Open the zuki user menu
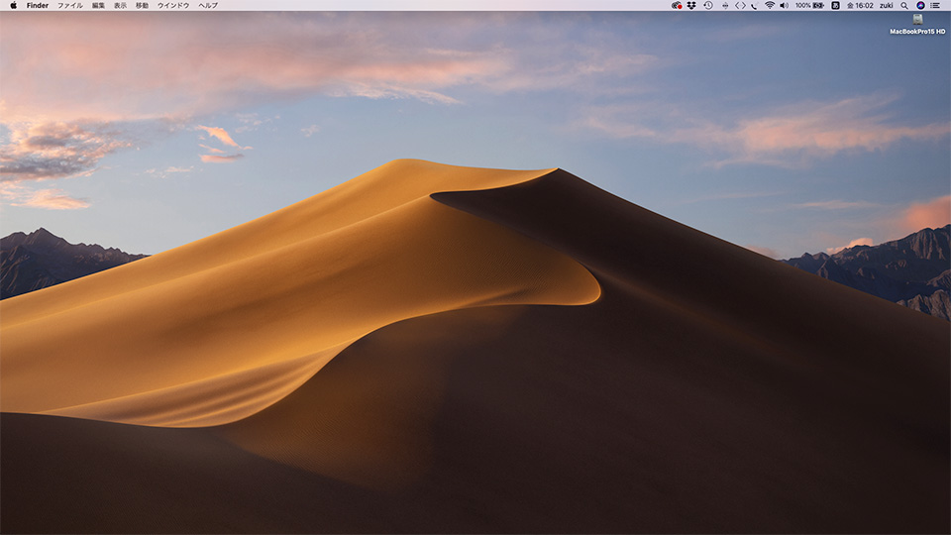Viewport: 951px width, 535px height. 887,6
